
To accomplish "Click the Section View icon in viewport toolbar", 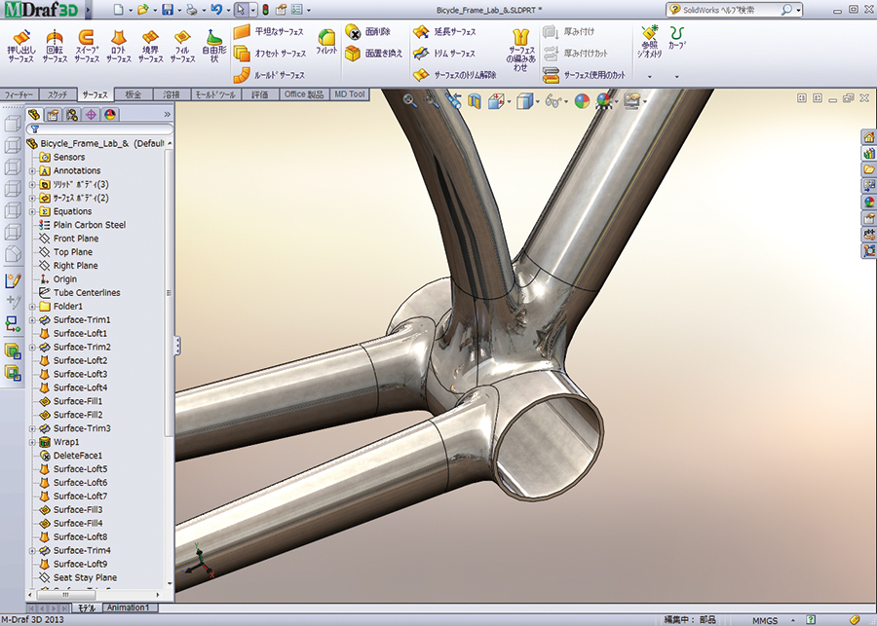I will [x=475, y=100].
